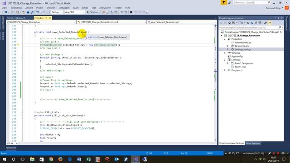
Task: Open the Raimund Popp account menu
Action: (x=275, y=8)
